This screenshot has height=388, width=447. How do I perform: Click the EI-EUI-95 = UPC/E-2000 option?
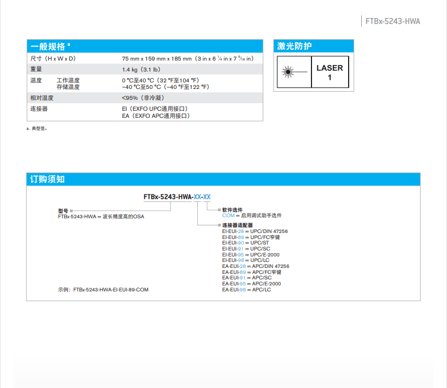(x=251, y=255)
